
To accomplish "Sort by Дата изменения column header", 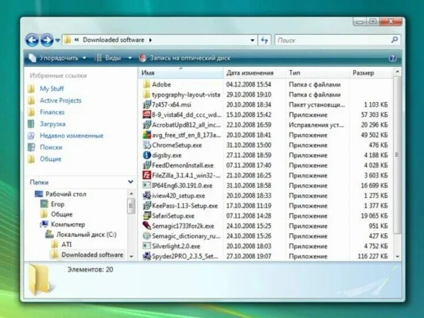I will pyautogui.click(x=254, y=73).
